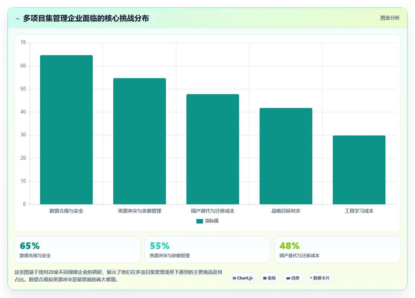Open the 65% 数据合规与安全 stat card
Image resolution: width=415 pixels, height=298 pixels.
point(77,249)
